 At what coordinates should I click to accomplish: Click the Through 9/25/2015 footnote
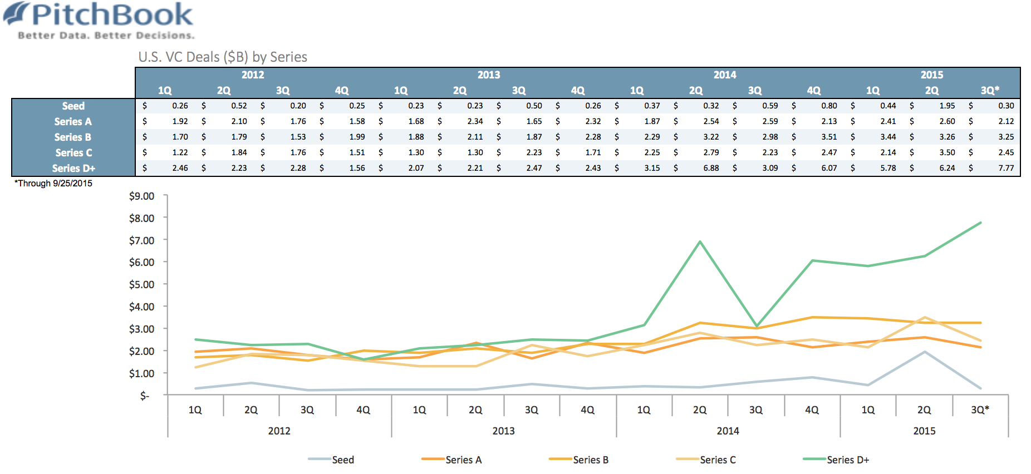[53, 183]
